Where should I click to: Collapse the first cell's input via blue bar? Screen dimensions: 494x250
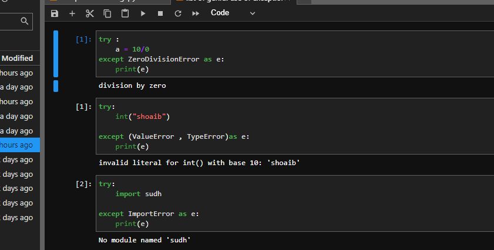[56, 54]
